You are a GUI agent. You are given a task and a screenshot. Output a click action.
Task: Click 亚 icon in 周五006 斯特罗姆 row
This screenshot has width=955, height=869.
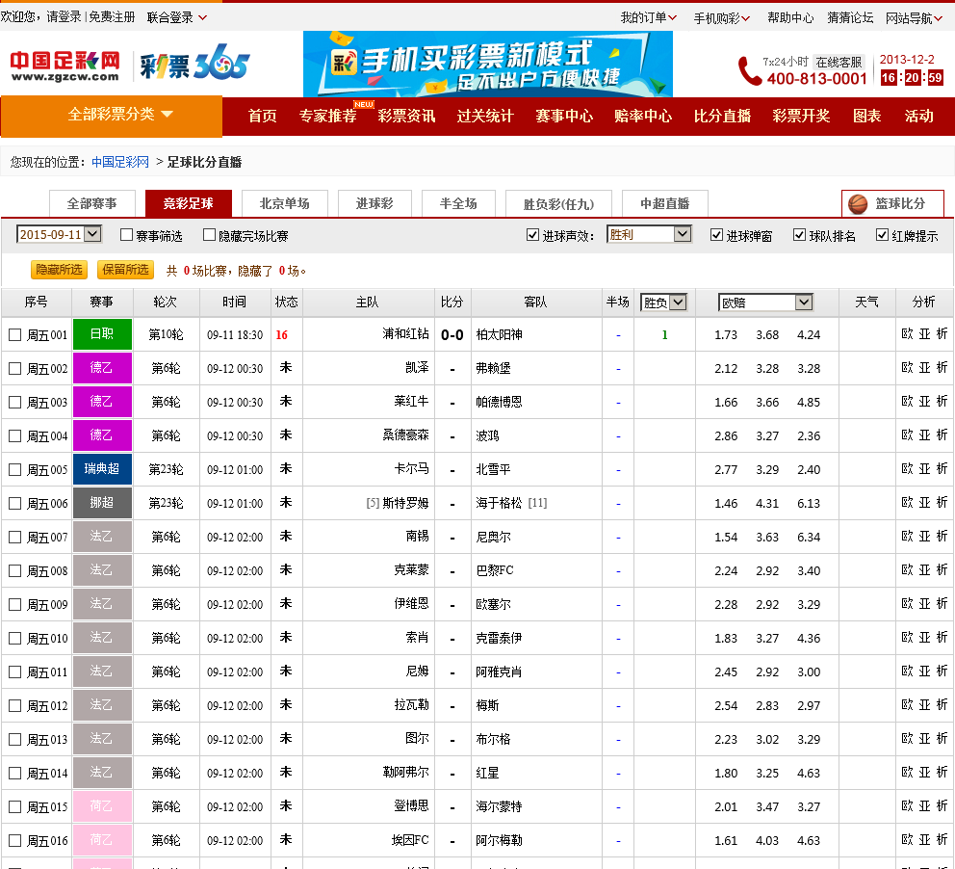[x=924, y=503]
